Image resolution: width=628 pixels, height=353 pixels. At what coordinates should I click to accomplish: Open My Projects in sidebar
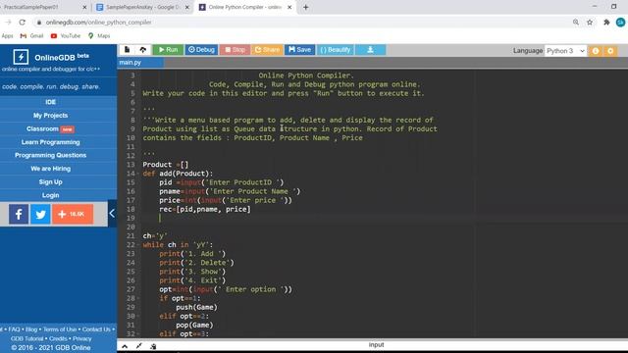[x=50, y=116]
